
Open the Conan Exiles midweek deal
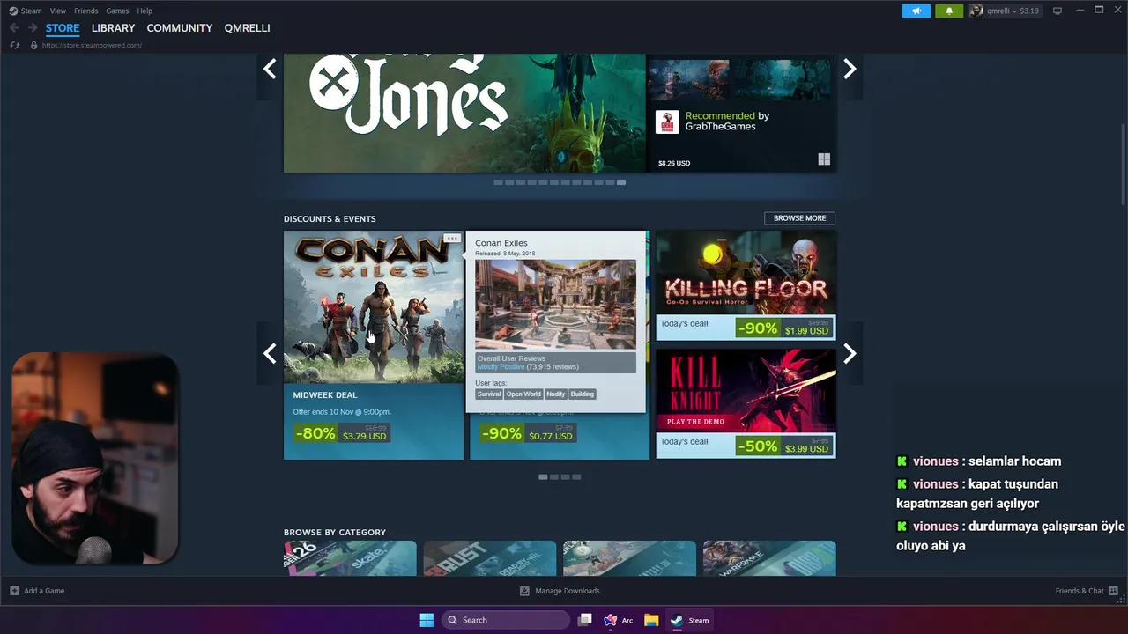(374, 344)
